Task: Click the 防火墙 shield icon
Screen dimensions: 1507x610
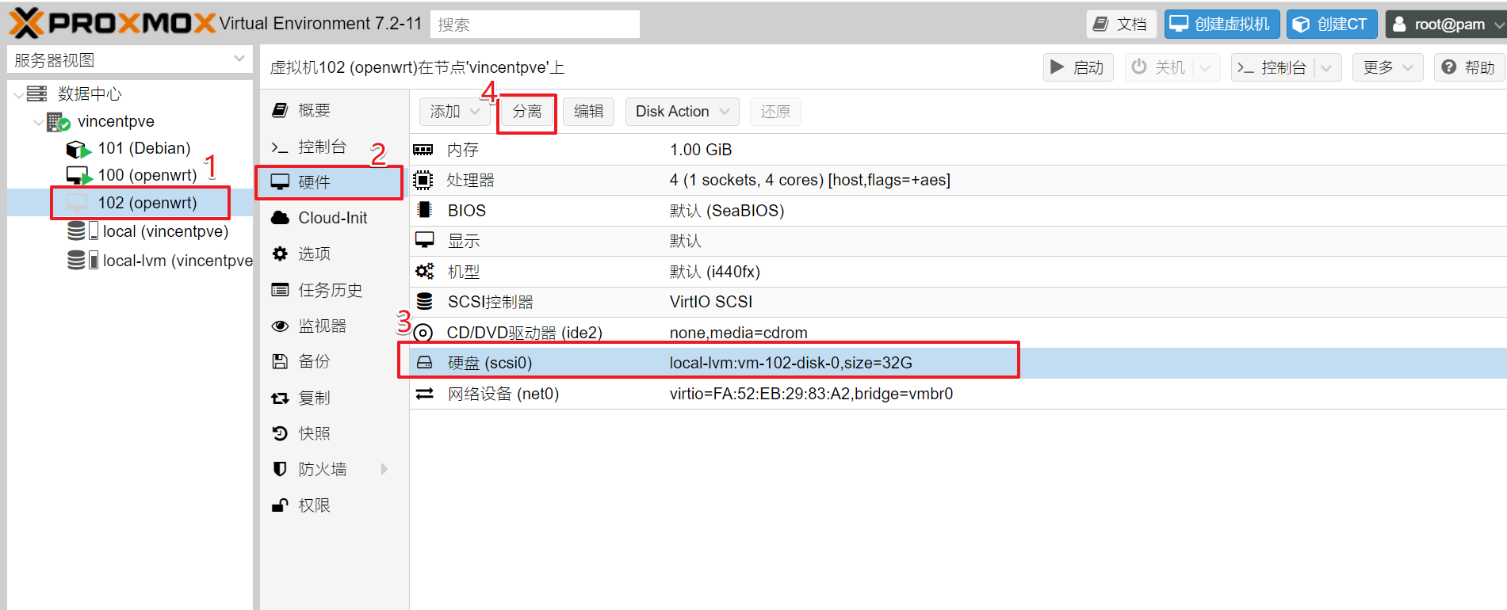Action: (280, 469)
